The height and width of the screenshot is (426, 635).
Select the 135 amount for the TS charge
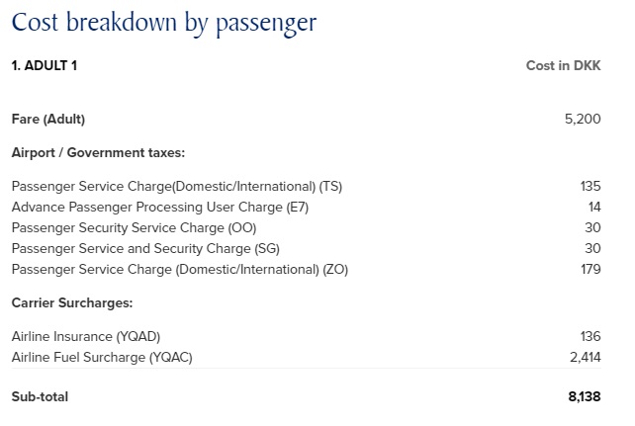click(x=590, y=186)
